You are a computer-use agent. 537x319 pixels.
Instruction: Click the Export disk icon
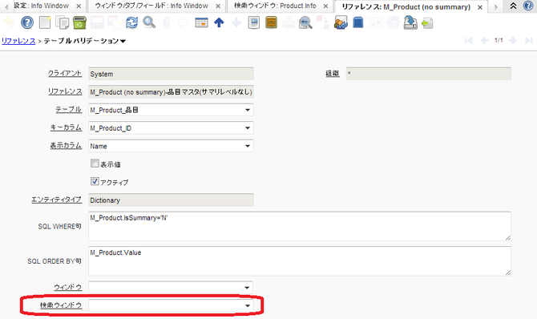point(410,23)
